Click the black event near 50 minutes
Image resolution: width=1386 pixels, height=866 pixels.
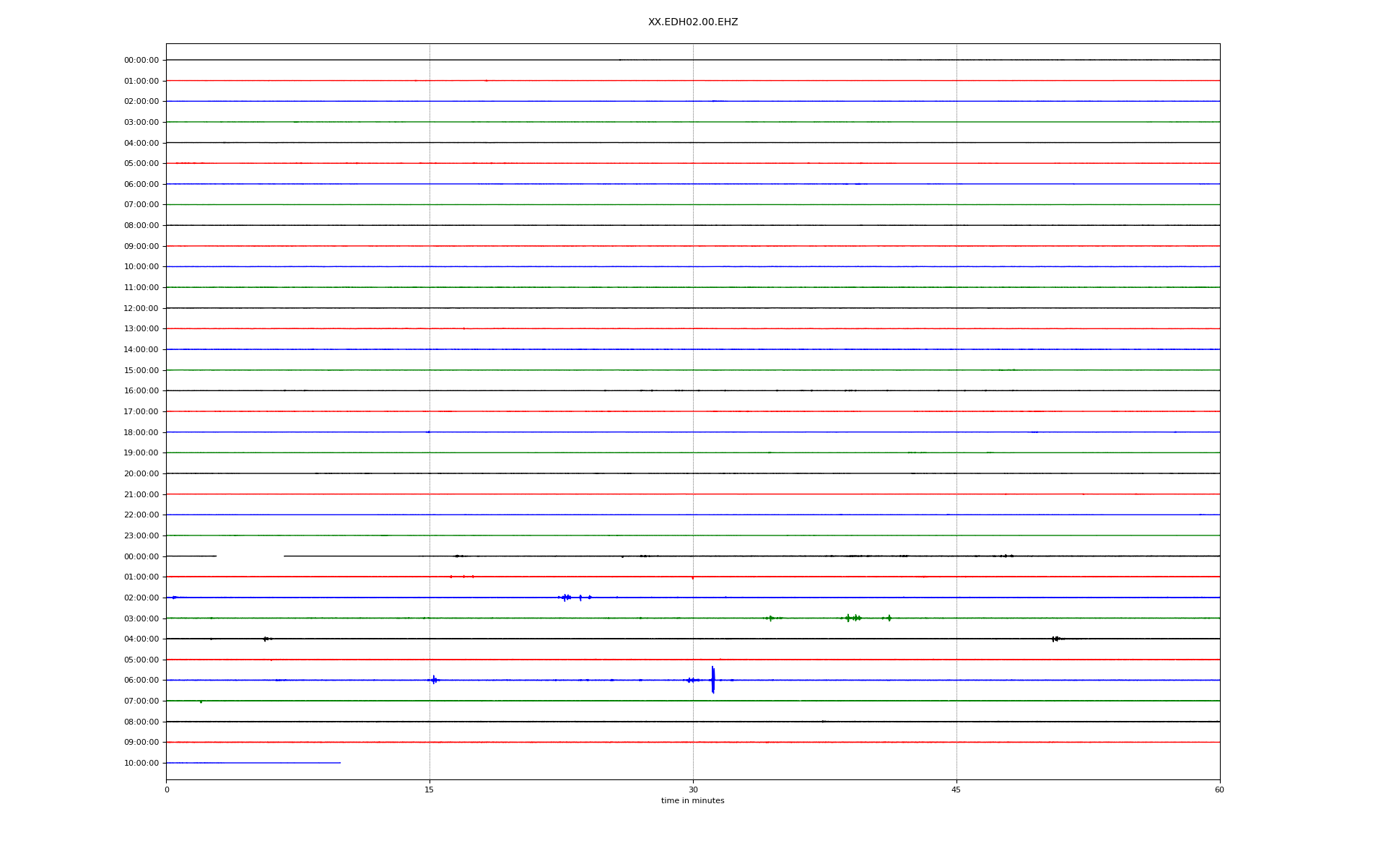[x=1055, y=639]
